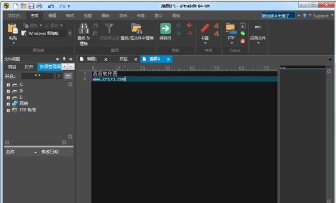Click the Open folder icon in title bar

click(x=23, y=6)
